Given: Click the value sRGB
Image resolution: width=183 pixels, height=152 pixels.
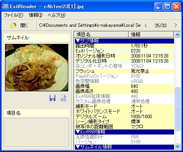Looking at the screenshot, I should coord(137,81).
